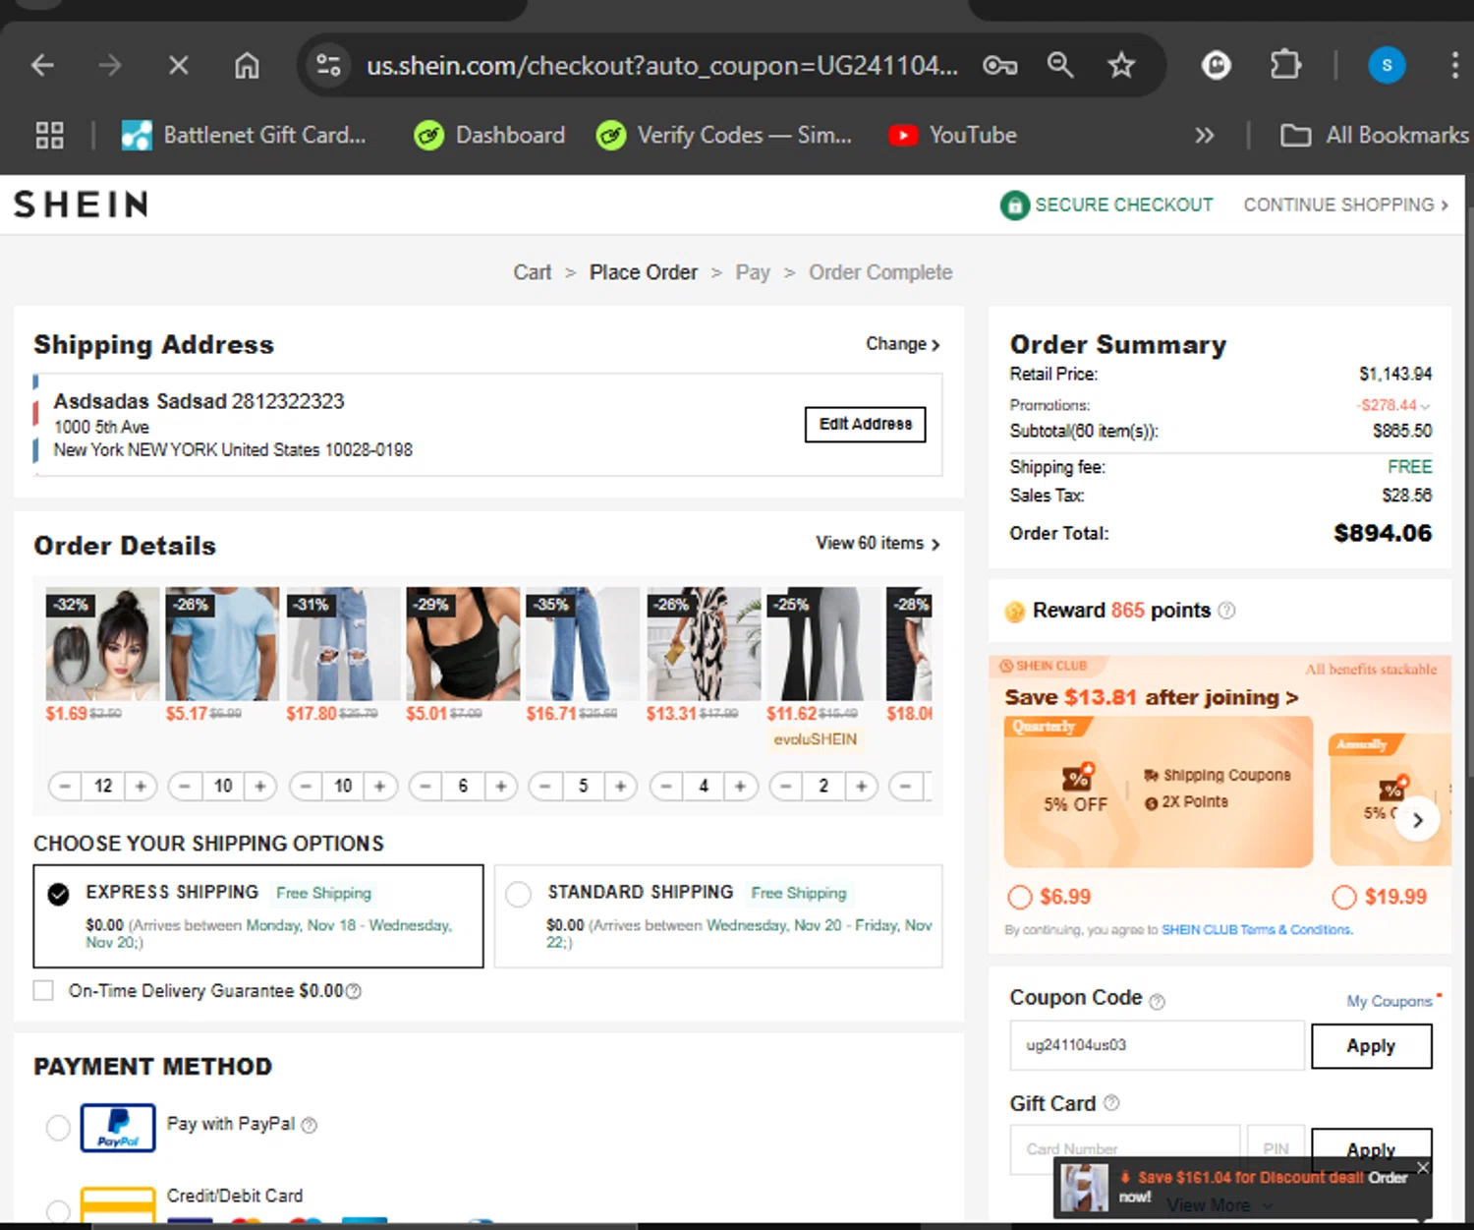Open Verify Codes bookmark
This screenshot has width=1474, height=1230.
724,136
